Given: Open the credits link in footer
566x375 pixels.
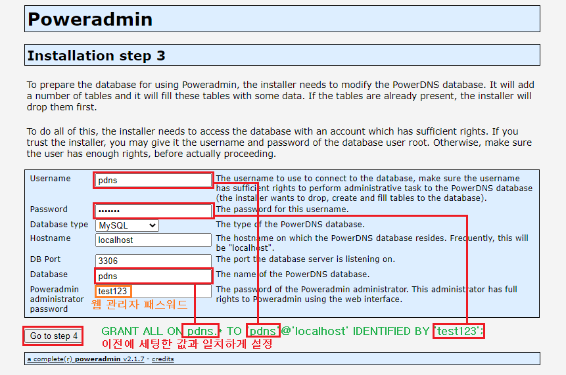Looking at the screenshot, I should [163, 359].
